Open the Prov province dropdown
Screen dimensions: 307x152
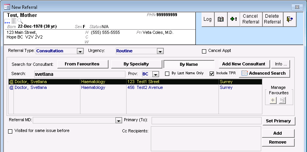pos(155,74)
